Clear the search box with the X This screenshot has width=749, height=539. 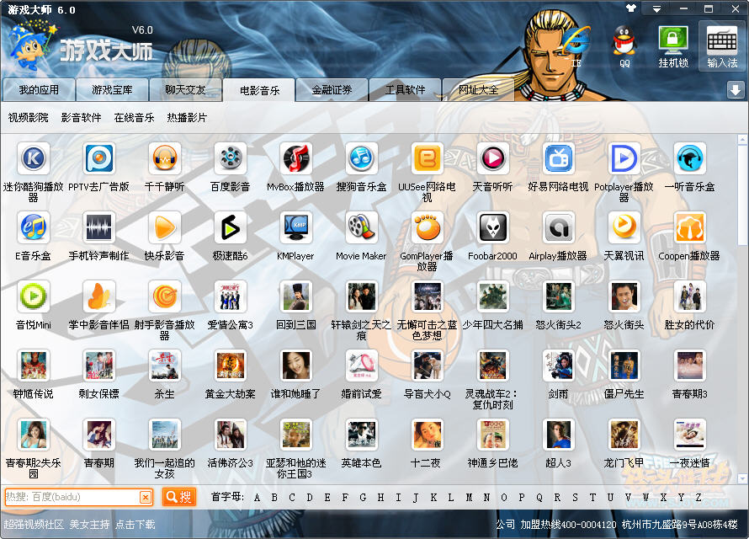tap(146, 498)
